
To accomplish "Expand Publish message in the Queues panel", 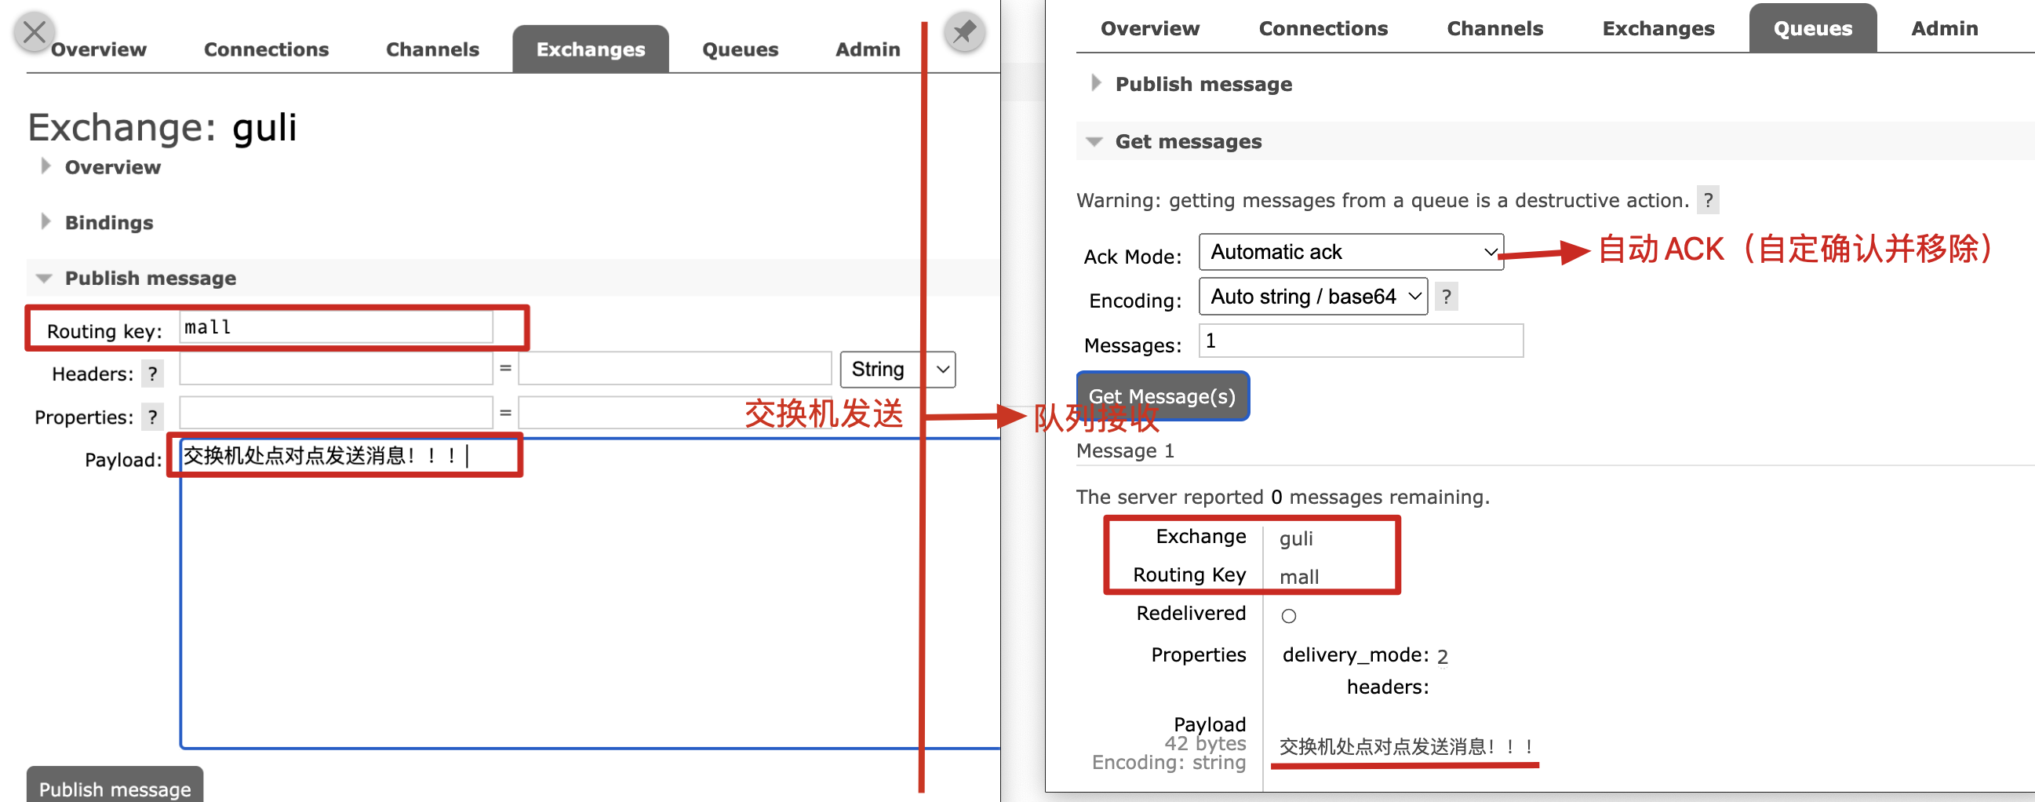I will coord(1203,84).
